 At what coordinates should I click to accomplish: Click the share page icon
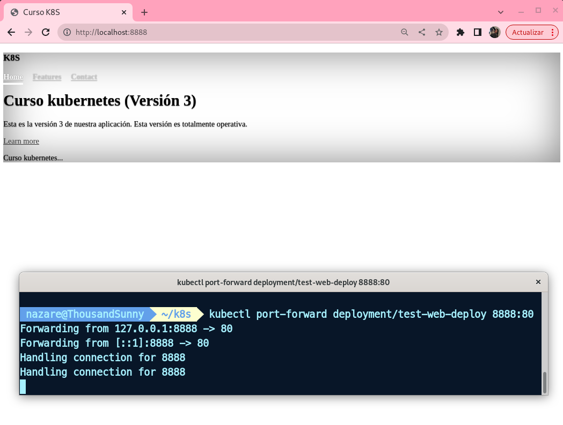[422, 32]
